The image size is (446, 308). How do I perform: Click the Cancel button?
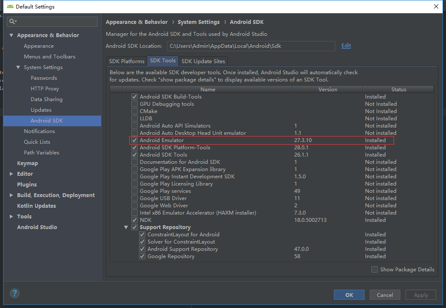click(x=385, y=295)
